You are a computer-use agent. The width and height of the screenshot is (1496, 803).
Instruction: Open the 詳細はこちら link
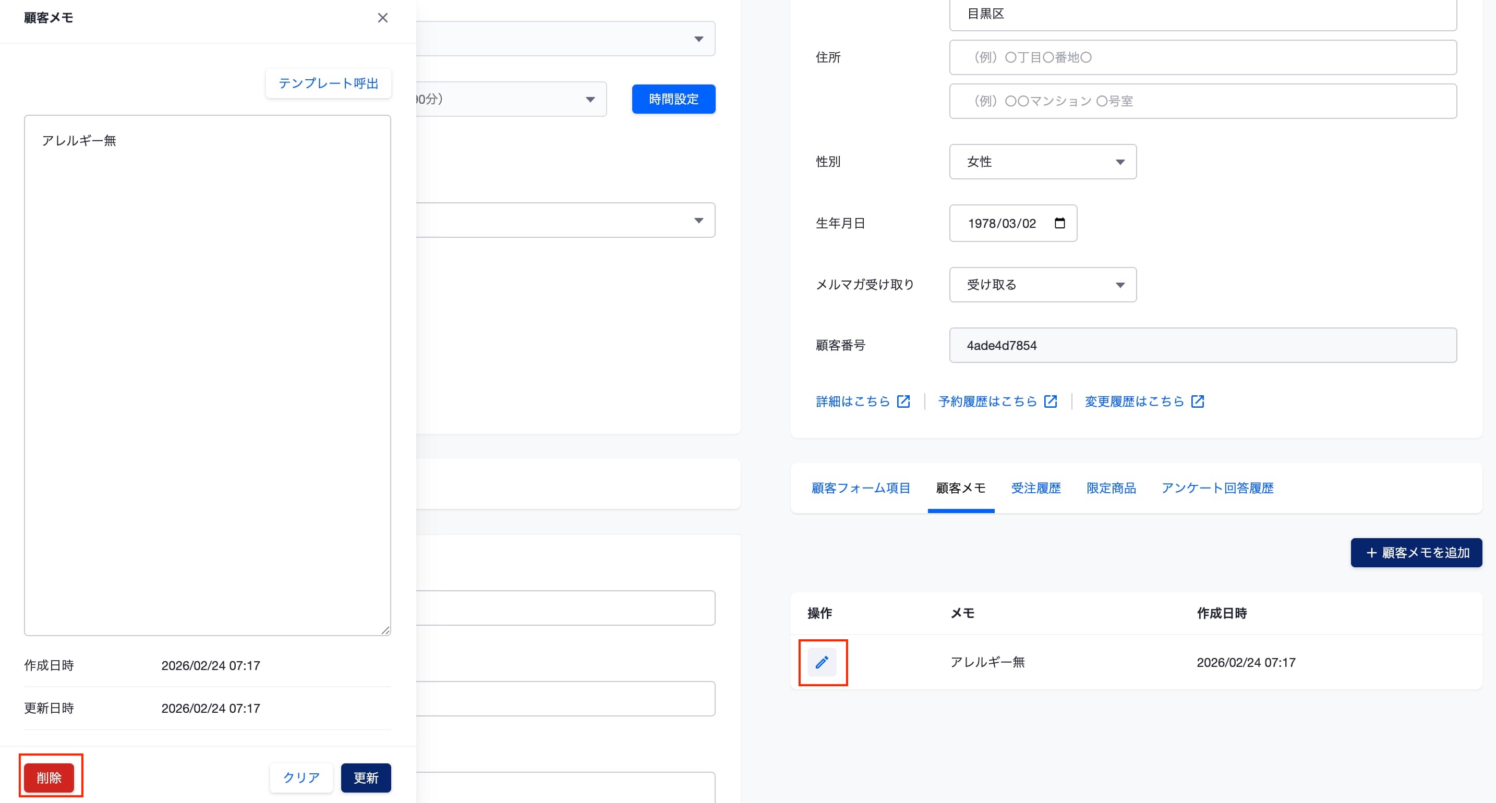[852, 401]
